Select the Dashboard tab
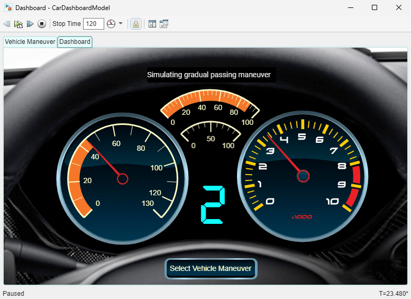 pyautogui.click(x=75, y=42)
